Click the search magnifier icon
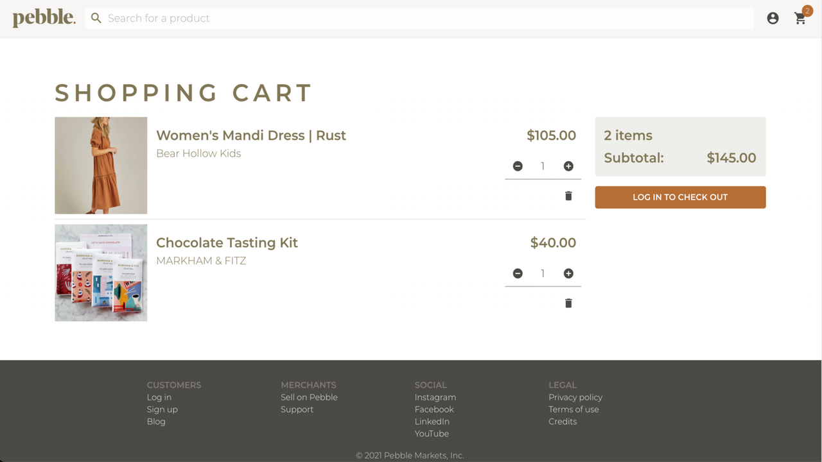The image size is (822, 462). coord(96,18)
